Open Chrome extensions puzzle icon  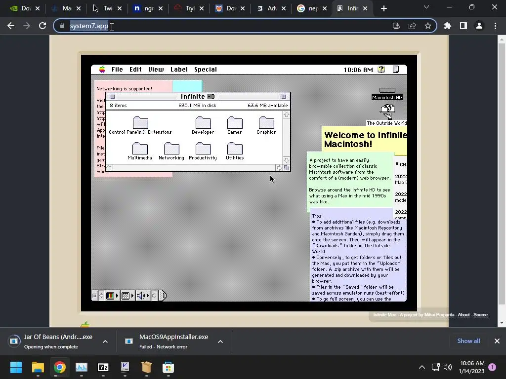pos(448,26)
